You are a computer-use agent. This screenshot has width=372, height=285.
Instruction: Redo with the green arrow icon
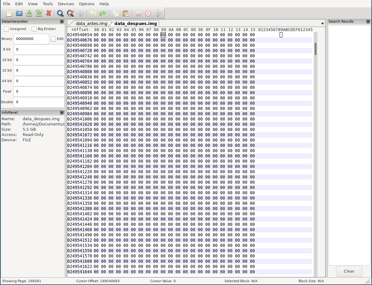click(x=103, y=13)
